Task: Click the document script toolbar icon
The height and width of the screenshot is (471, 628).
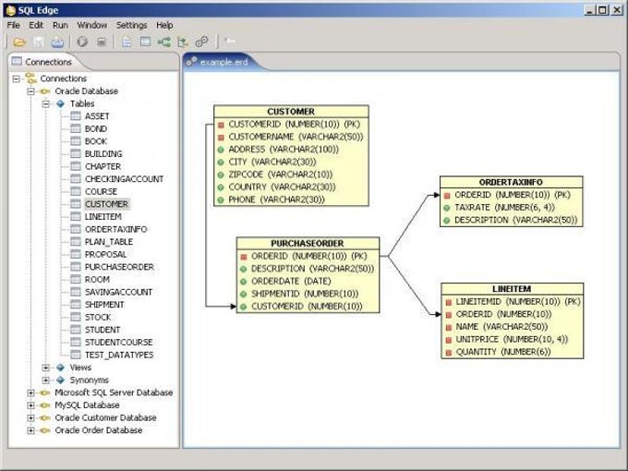Action: tap(127, 42)
